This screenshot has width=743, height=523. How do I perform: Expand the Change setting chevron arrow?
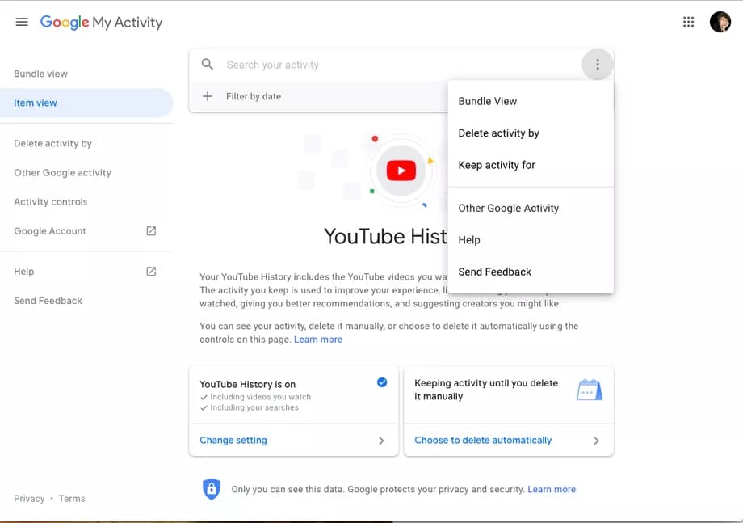coord(381,441)
